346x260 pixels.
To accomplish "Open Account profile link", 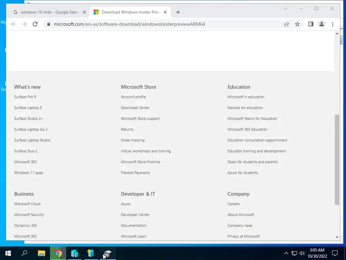I will [133, 97].
